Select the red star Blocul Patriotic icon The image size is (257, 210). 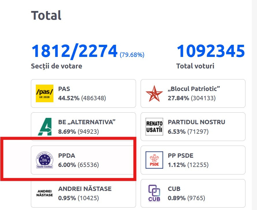pyautogui.click(x=154, y=93)
